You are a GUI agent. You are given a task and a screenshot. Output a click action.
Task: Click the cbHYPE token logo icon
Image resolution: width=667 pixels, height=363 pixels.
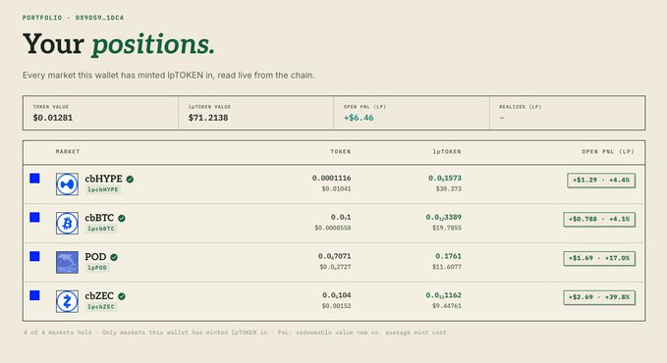point(67,184)
